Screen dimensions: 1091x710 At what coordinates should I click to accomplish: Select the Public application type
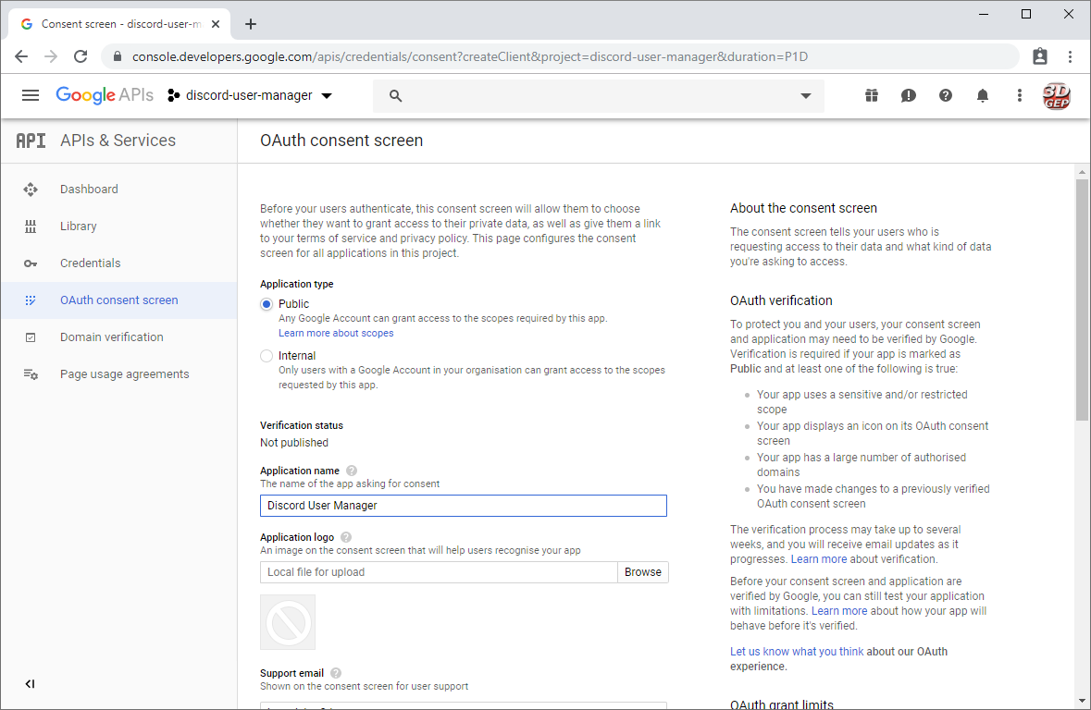point(267,304)
